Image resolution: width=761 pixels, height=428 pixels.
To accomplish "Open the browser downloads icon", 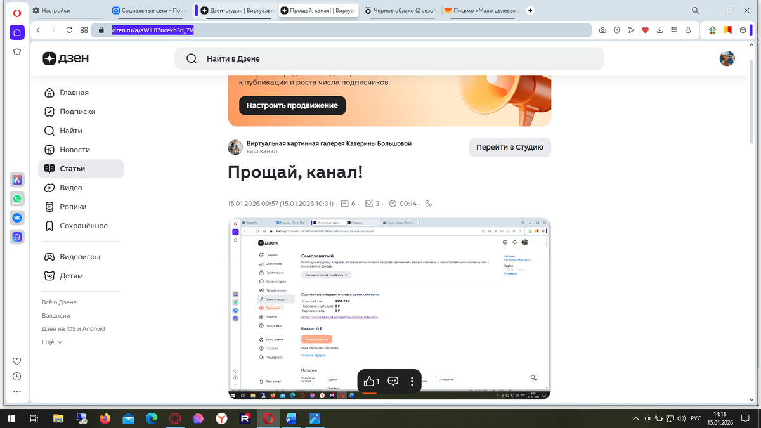I will 660,30.
